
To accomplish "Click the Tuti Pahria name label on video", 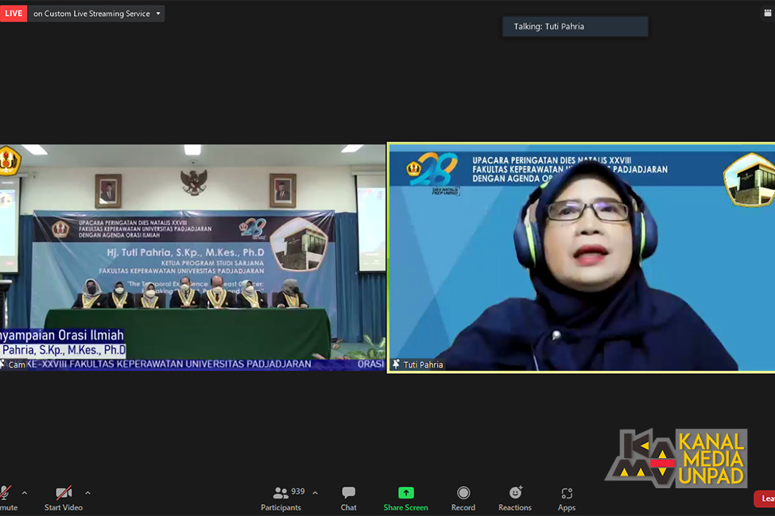I will [423, 364].
